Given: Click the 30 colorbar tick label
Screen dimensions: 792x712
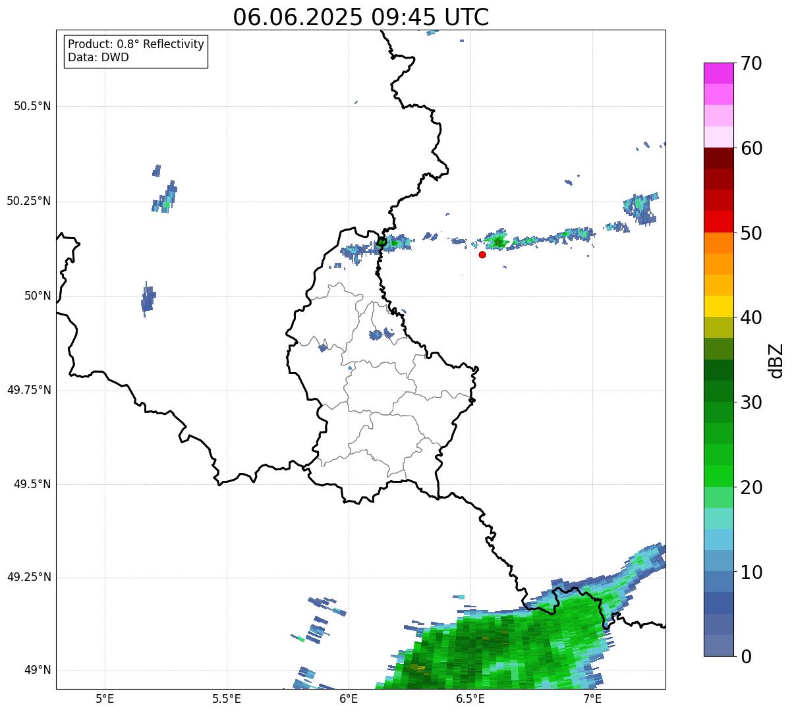Looking at the screenshot, I should (752, 402).
